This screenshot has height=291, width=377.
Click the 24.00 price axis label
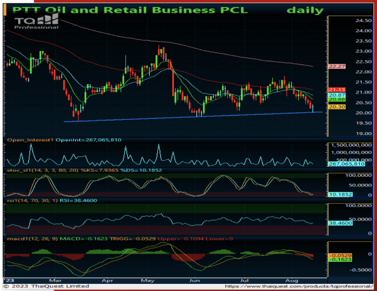[x=364, y=31]
